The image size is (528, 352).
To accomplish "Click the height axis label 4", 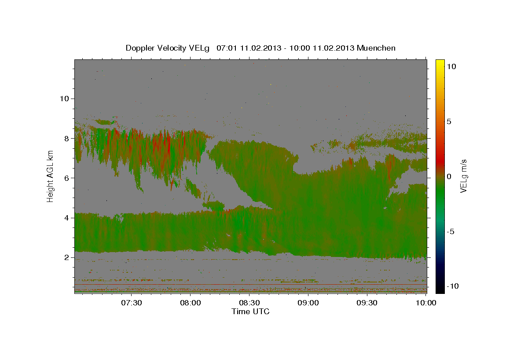I will pyautogui.click(x=66, y=217).
